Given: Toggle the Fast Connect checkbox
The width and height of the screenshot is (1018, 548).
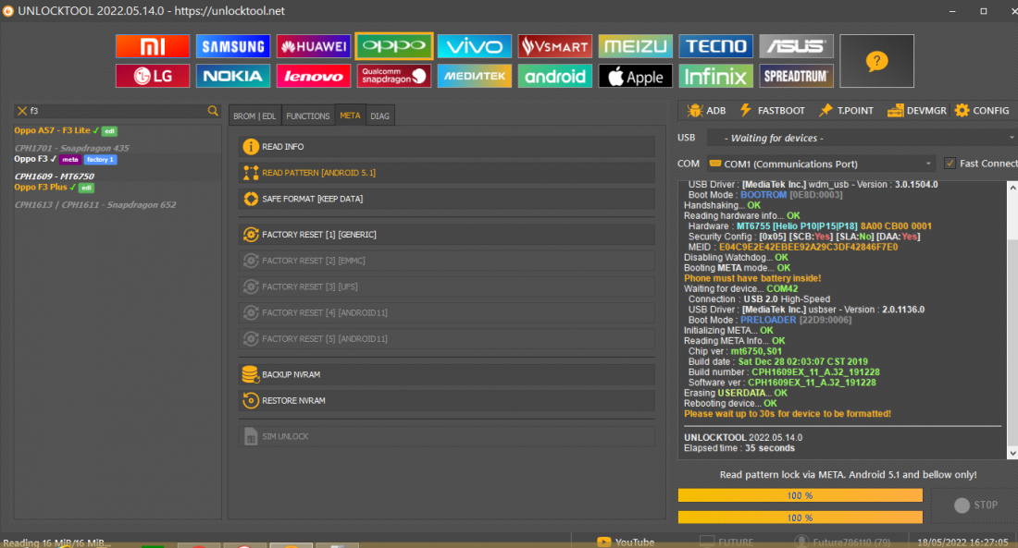Looking at the screenshot, I should pyautogui.click(x=950, y=164).
